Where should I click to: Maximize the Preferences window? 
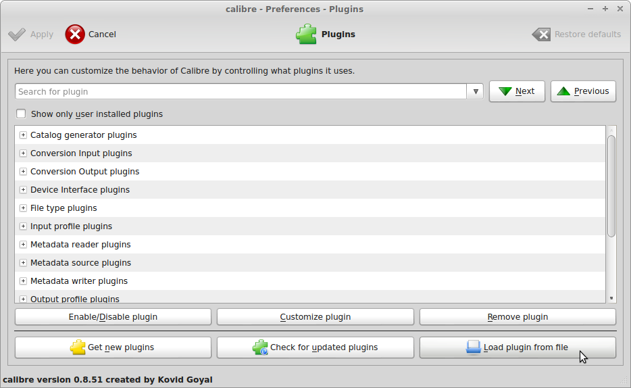coord(605,9)
